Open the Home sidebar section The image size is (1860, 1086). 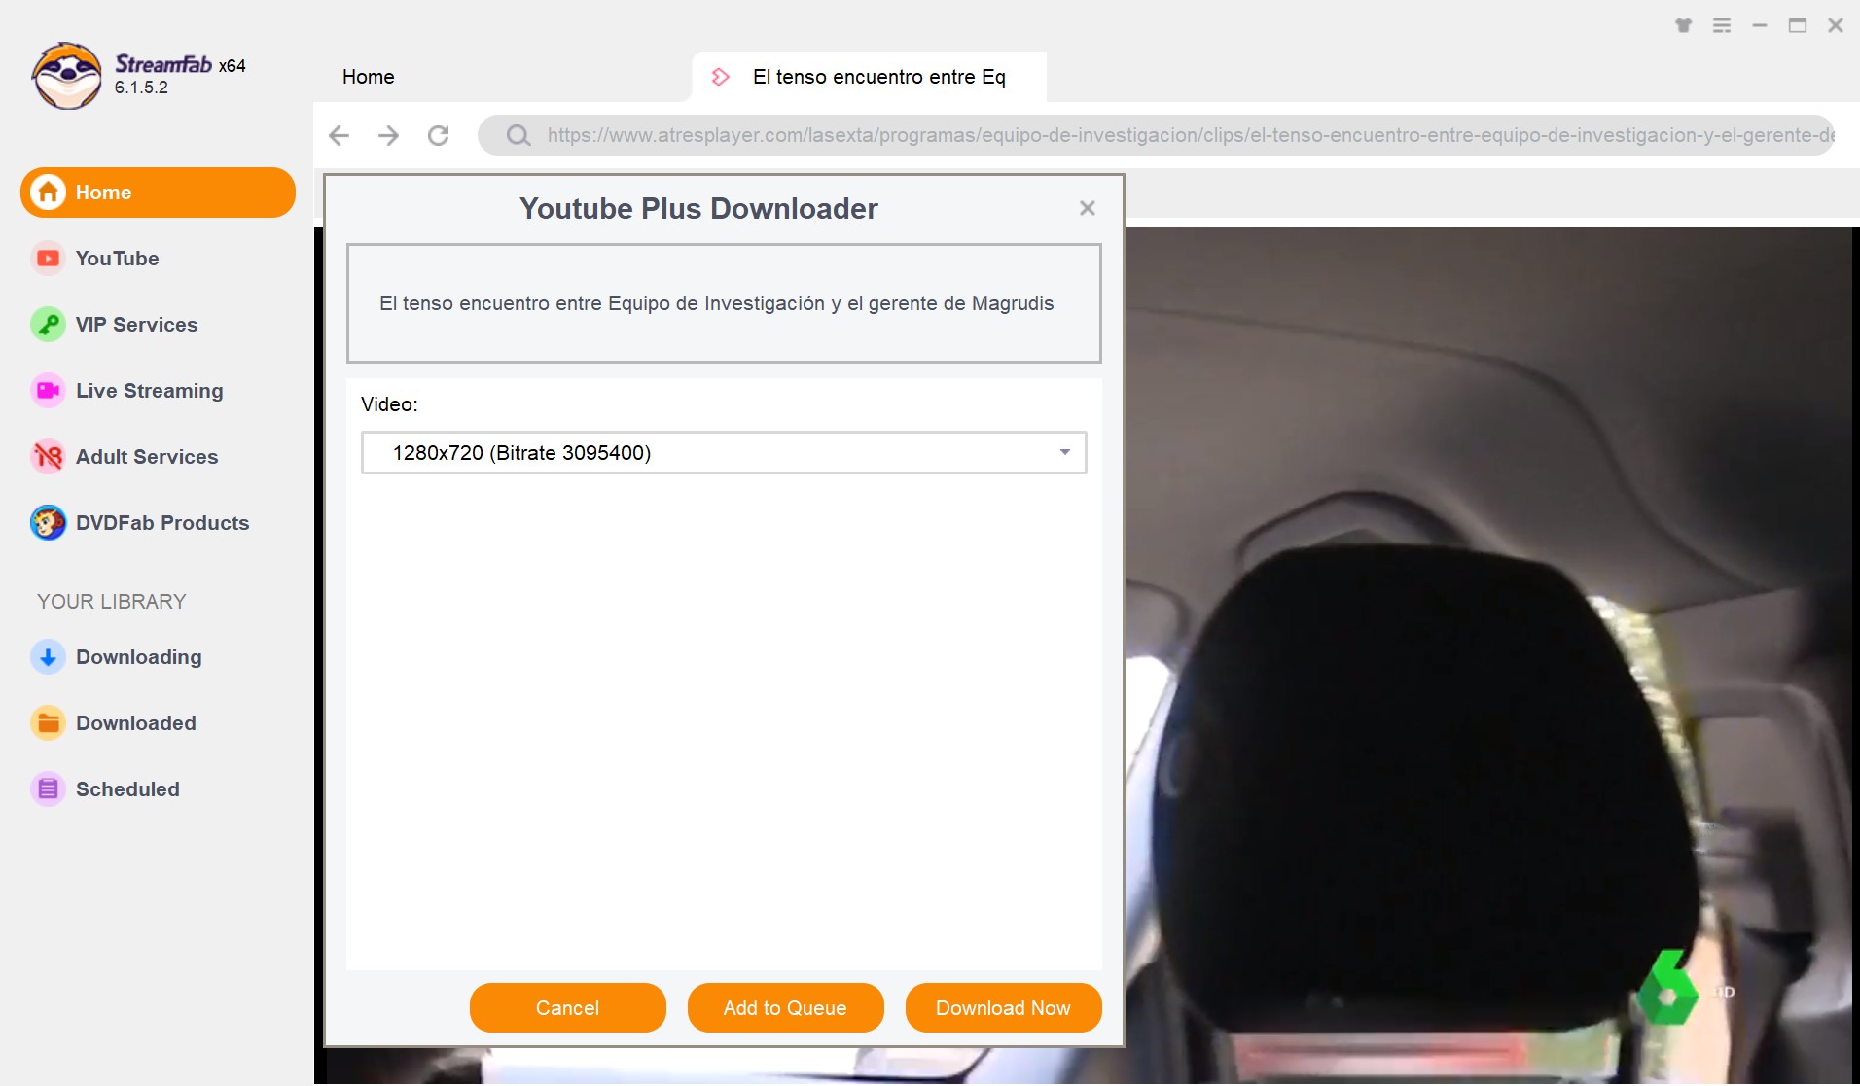[158, 193]
